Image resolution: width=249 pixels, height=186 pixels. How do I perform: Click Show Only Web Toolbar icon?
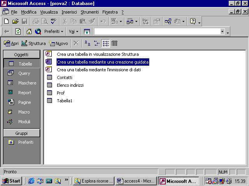point(87,31)
